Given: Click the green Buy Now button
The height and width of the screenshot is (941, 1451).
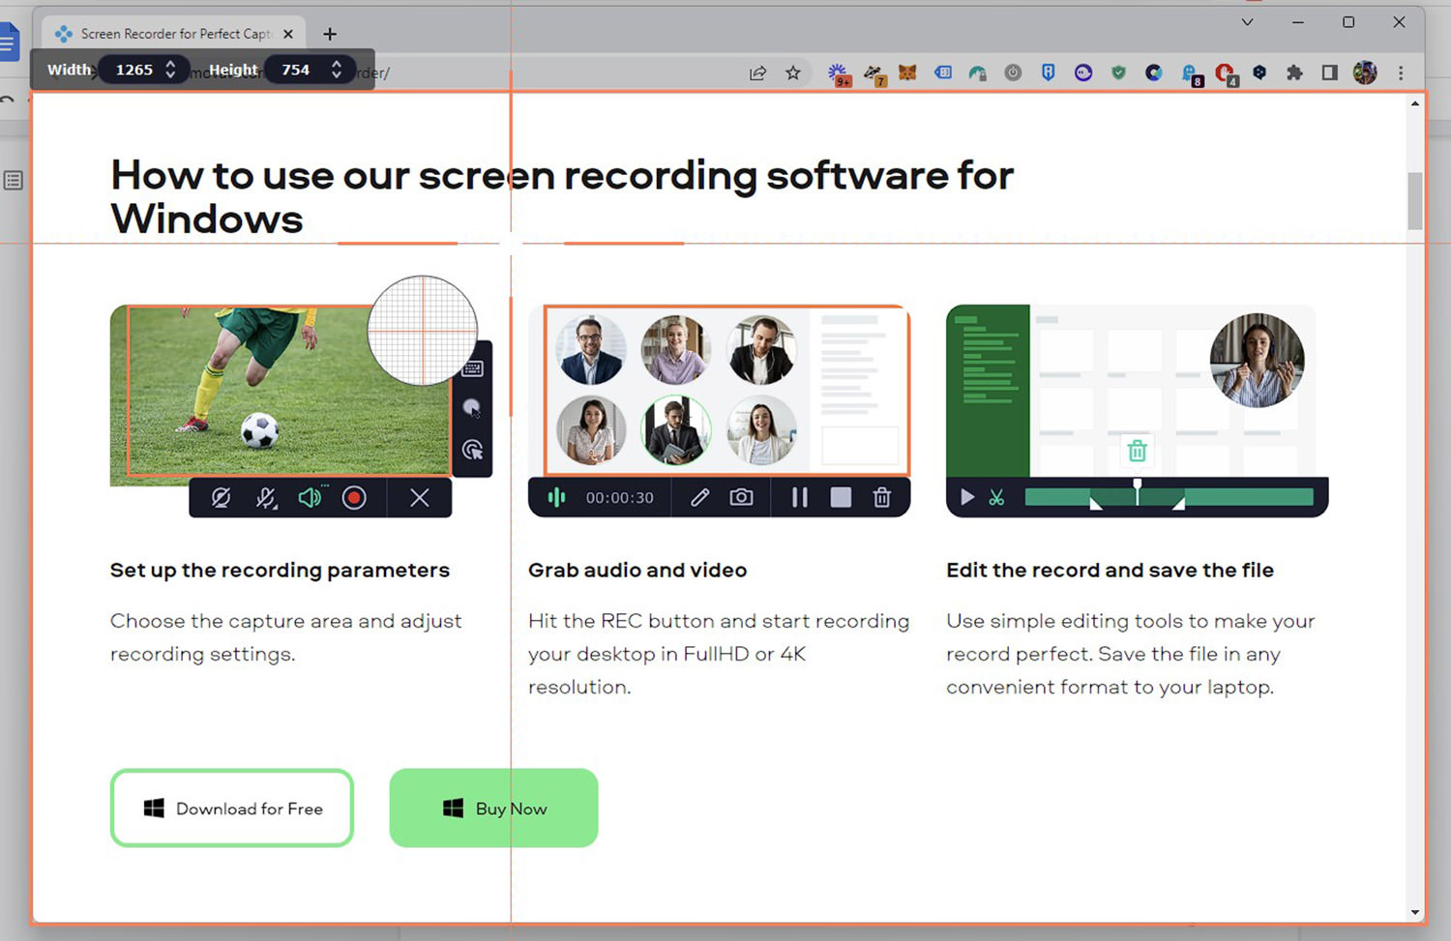Looking at the screenshot, I should (493, 809).
